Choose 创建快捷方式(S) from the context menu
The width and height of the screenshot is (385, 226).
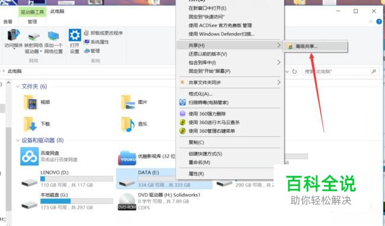[206, 154]
